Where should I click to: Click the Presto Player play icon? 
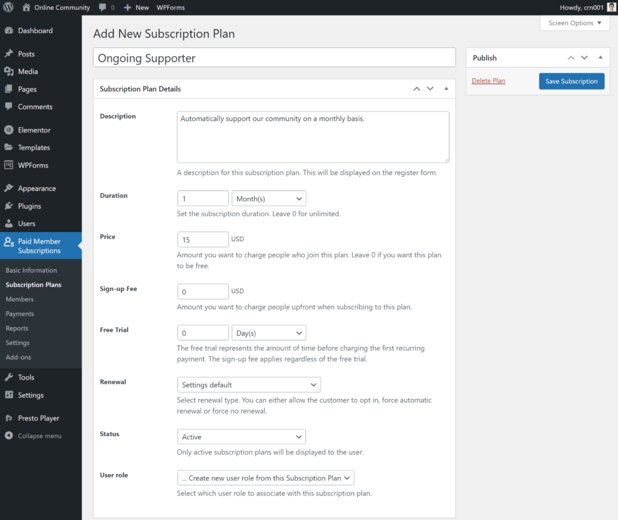[x=9, y=418]
